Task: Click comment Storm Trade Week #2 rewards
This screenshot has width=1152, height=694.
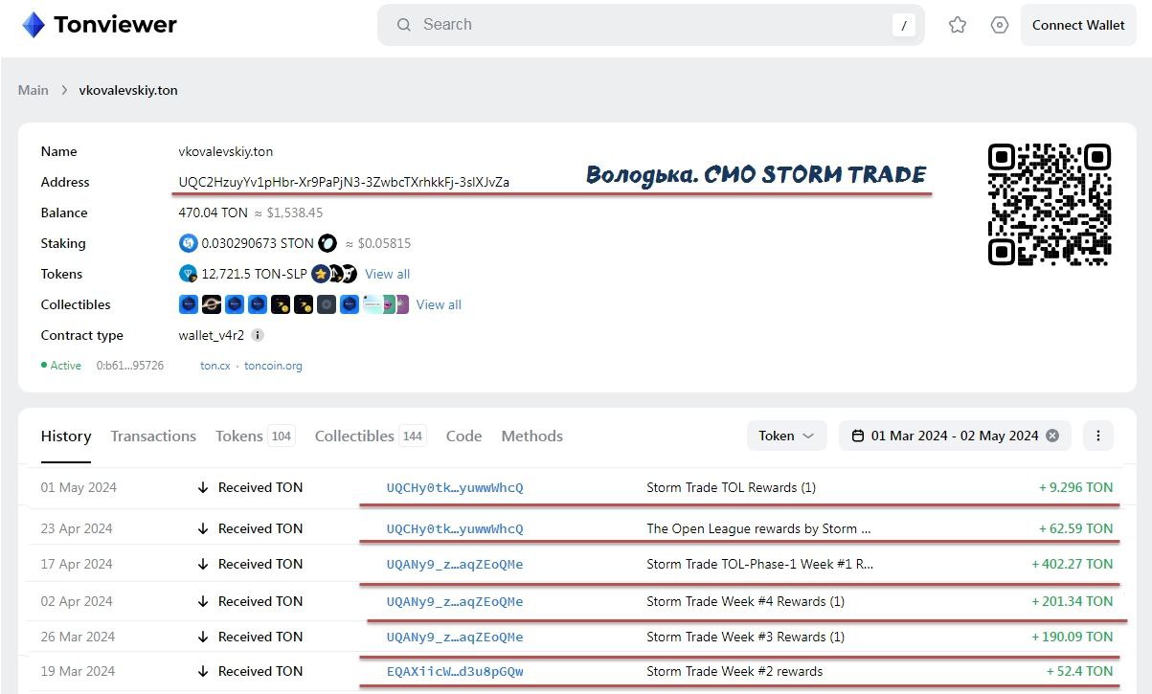Action: tap(734, 671)
